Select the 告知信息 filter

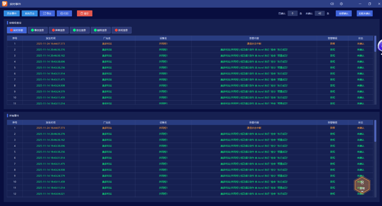(x=121, y=30)
